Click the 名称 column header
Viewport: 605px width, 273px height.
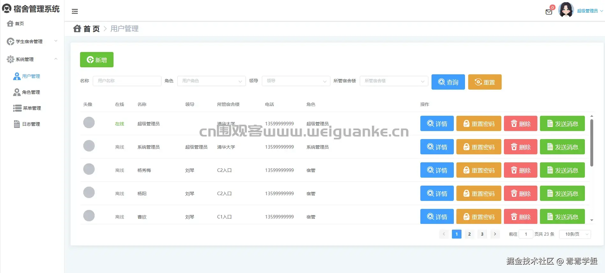pyautogui.click(x=142, y=104)
